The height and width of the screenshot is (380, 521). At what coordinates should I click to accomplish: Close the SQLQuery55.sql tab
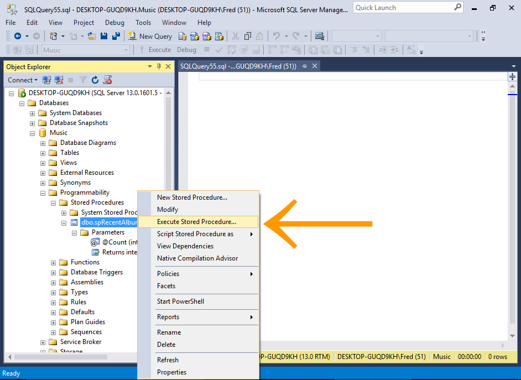click(x=315, y=66)
